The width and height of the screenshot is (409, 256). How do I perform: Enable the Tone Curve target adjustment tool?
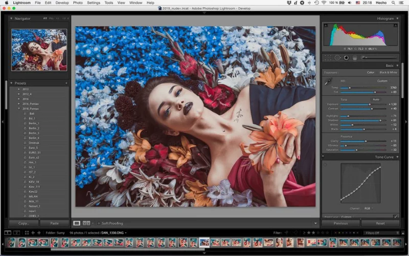[326, 165]
